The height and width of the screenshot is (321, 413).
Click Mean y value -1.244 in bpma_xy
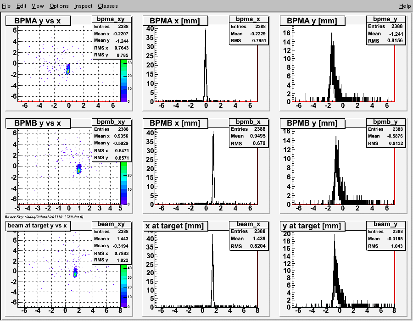[122, 41]
